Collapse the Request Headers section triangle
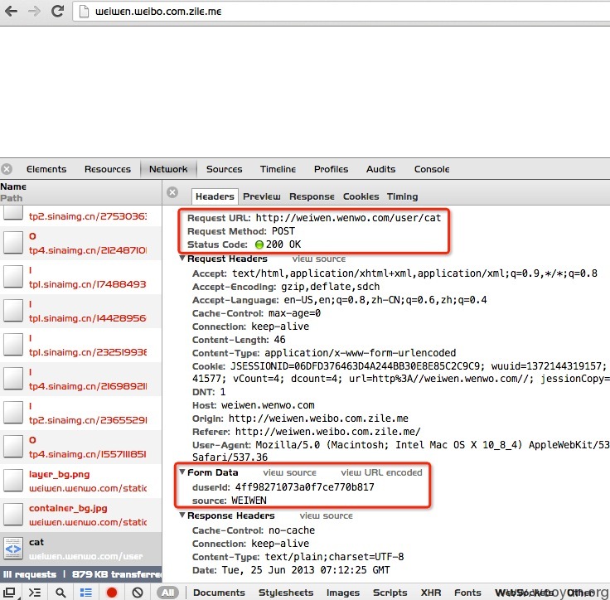Viewport: 610px width, 600px height. click(x=182, y=259)
